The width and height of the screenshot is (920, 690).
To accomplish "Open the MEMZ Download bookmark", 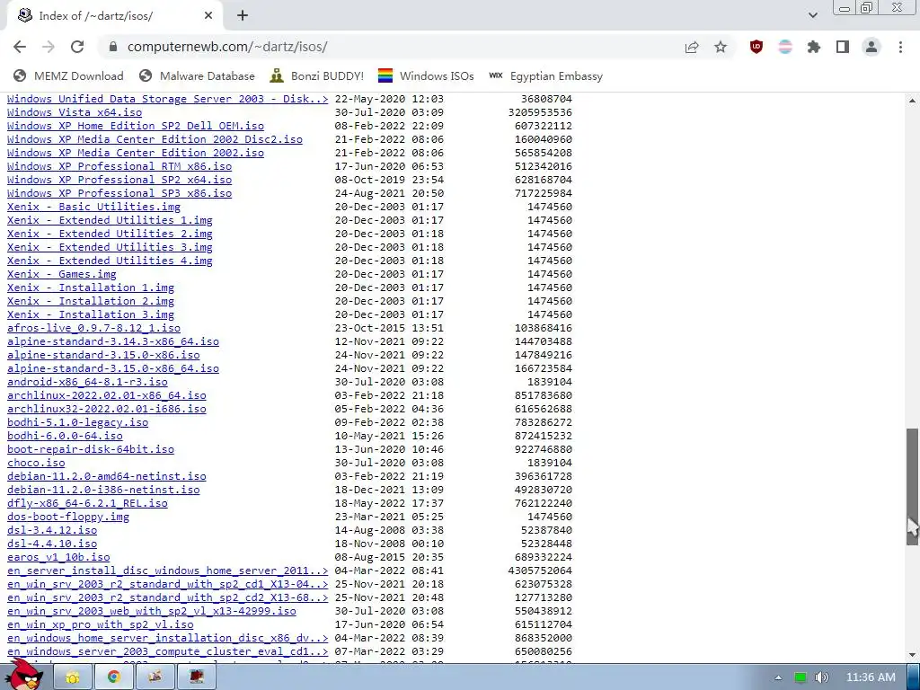I will pyautogui.click(x=68, y=75).
